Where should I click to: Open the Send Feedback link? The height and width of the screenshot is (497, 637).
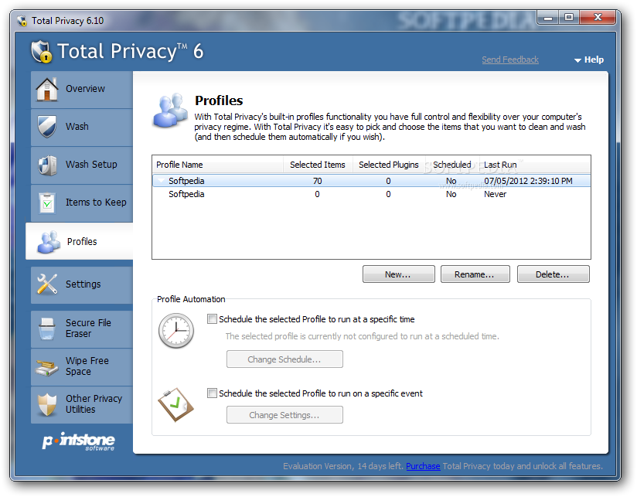tap(510, 60)
